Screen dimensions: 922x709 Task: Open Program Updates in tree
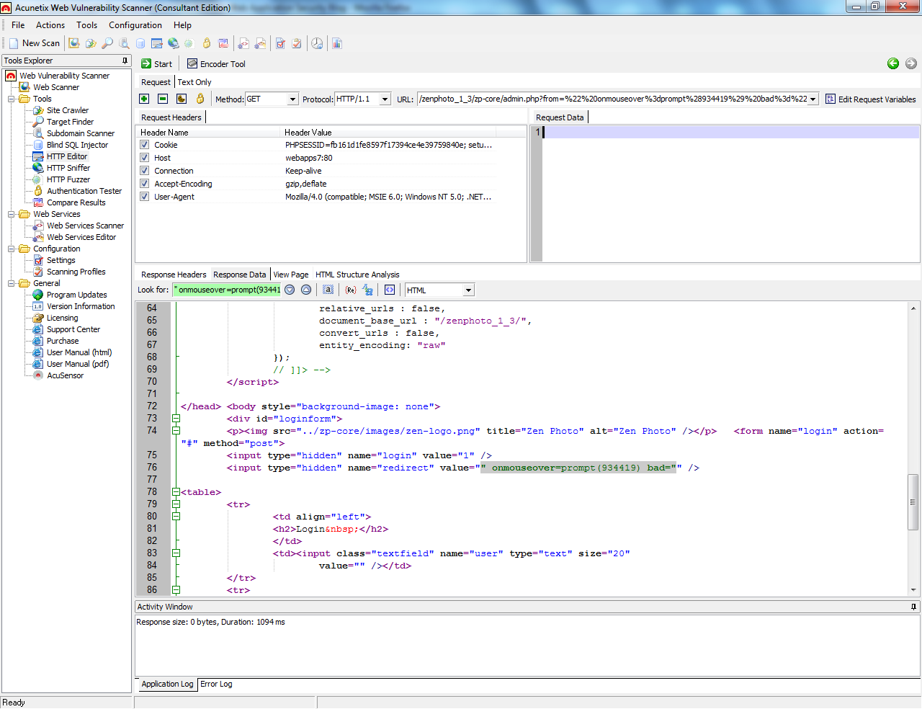click(76, 295)
